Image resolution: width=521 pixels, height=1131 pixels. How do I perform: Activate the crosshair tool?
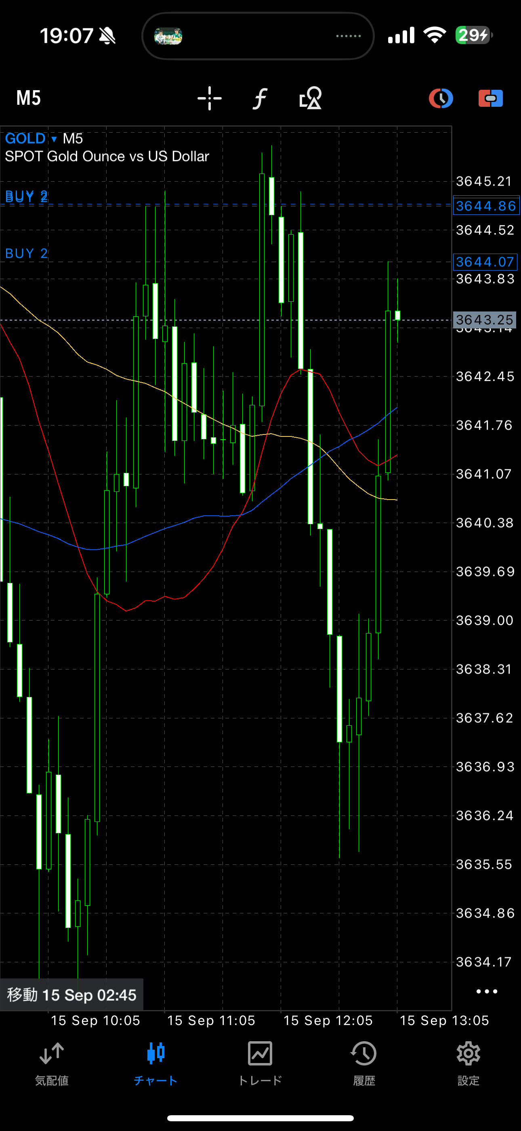point(210,98)
